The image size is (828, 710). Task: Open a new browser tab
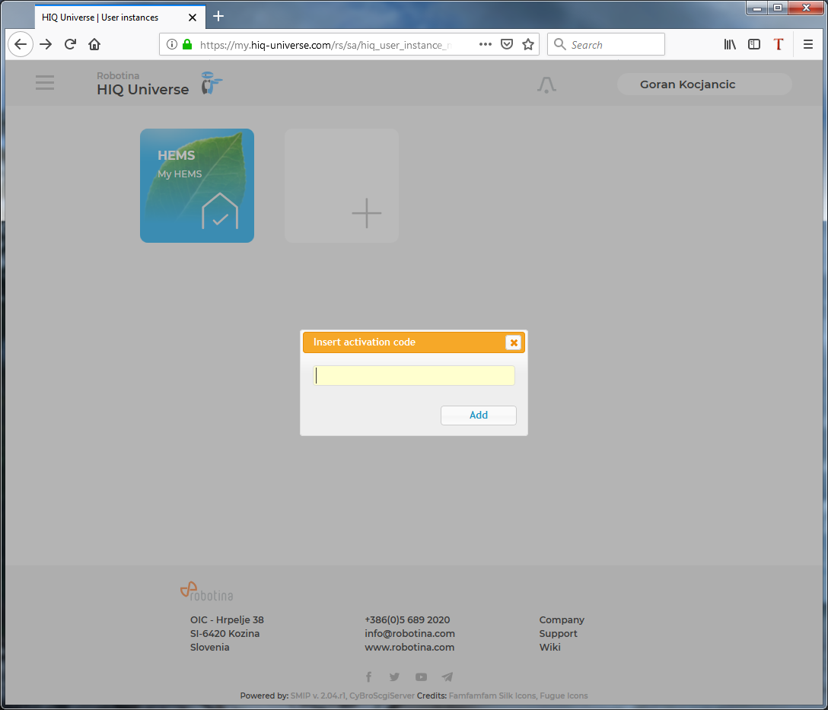[x=218, y=16]
